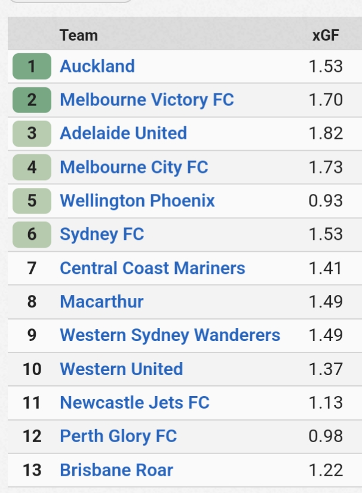This screenshot has height=493, width=362.
Task: Open Newcastle Jets FC page
Action: 134,402
